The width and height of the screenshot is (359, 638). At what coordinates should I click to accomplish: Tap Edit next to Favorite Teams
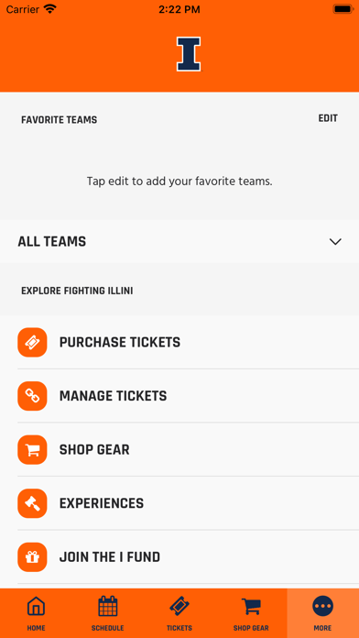pos(328,118)
